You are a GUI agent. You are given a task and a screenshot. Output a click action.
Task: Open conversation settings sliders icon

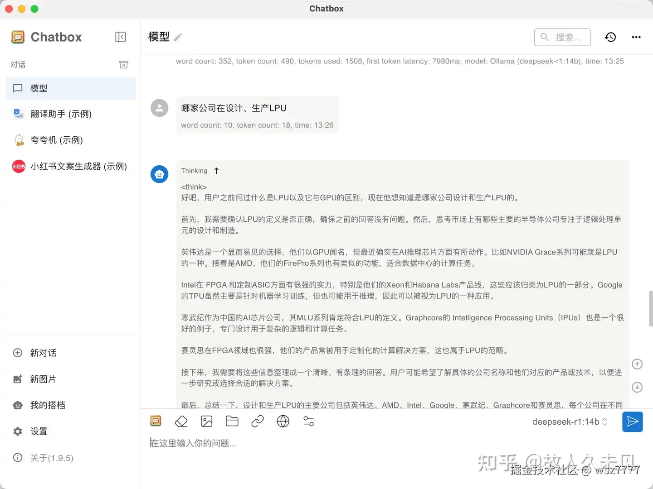(308, 422)
